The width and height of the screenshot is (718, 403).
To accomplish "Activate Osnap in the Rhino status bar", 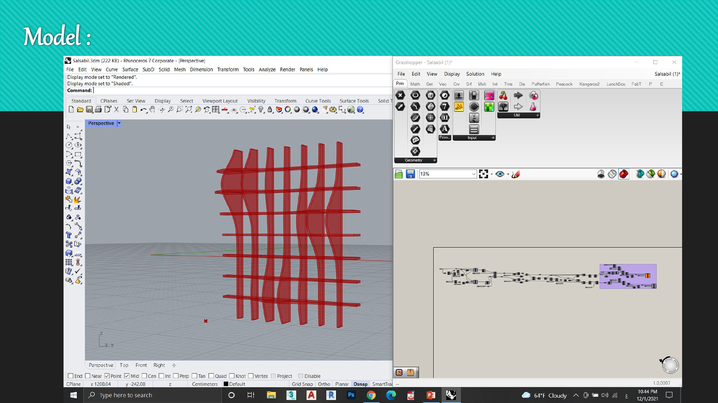I will click(x=360, y=384).
